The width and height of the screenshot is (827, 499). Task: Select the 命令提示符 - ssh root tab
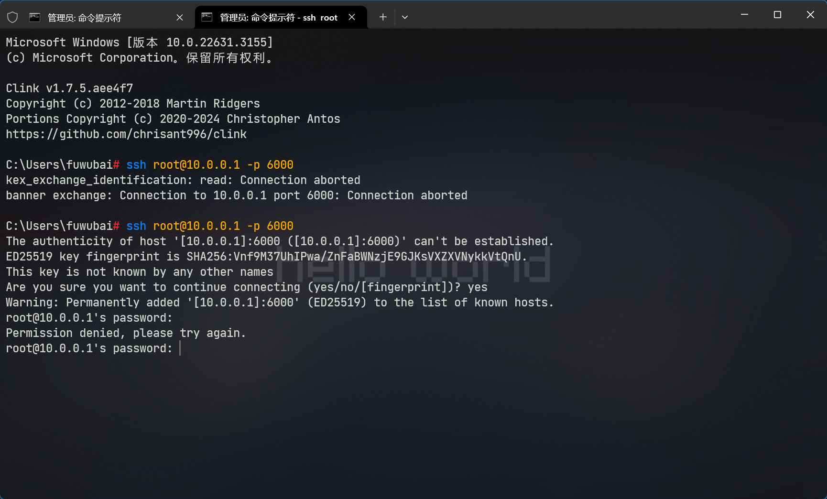coord(278,18)
